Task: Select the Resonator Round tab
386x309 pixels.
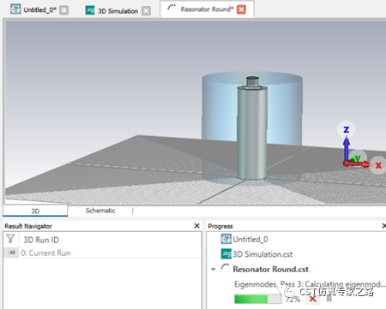Action: [207, 9]
